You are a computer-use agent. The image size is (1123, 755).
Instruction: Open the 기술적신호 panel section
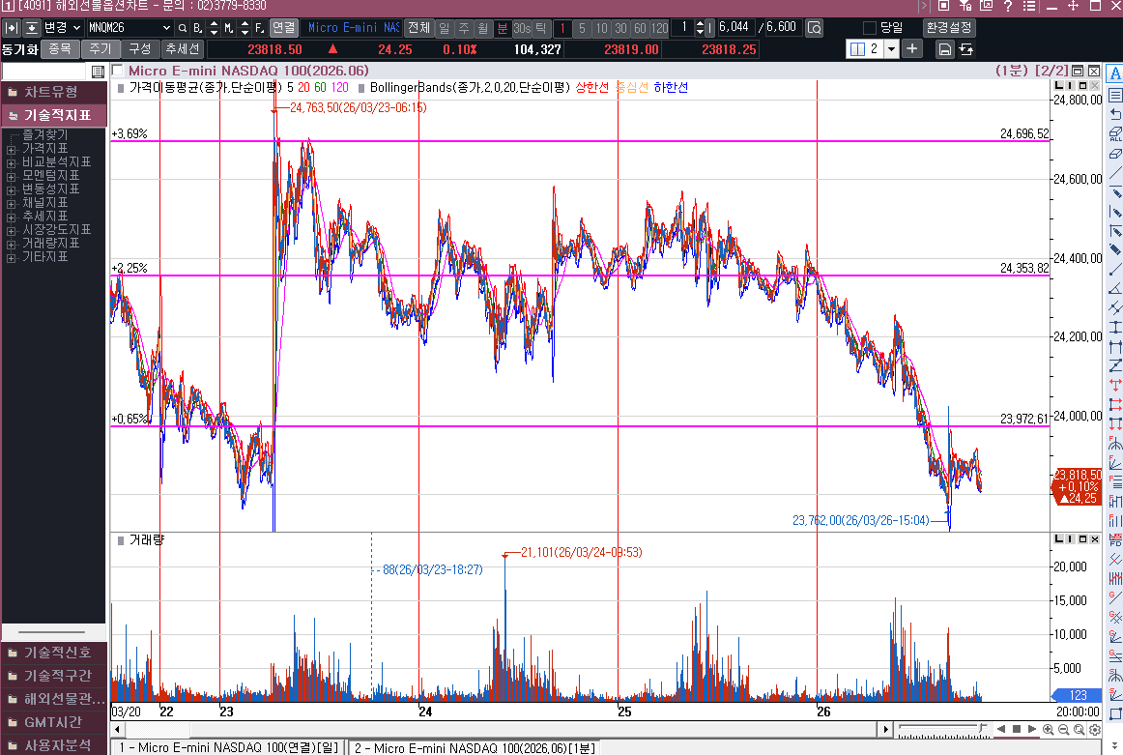click(54, 653)
